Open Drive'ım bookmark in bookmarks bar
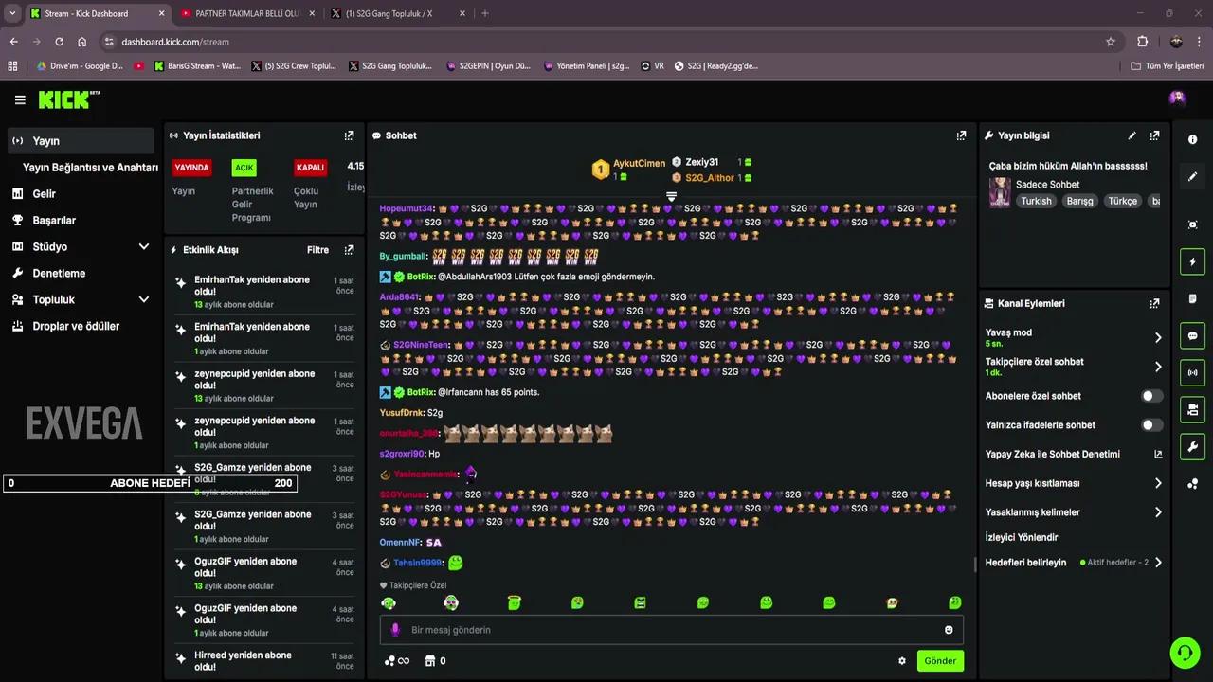 tap(80, 66)
